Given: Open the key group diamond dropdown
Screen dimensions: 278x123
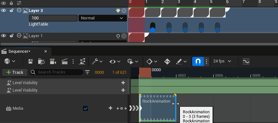Looking at the screenshot, I should click(x=152, y=61).
